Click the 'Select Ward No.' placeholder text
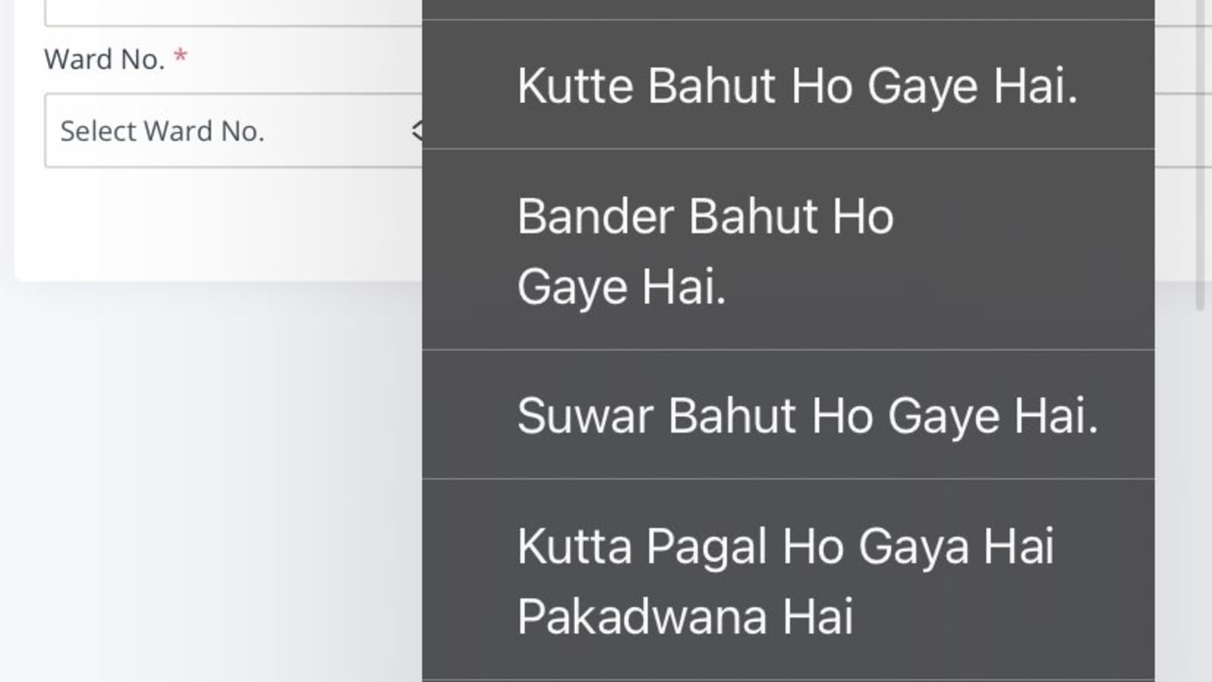 162,131
